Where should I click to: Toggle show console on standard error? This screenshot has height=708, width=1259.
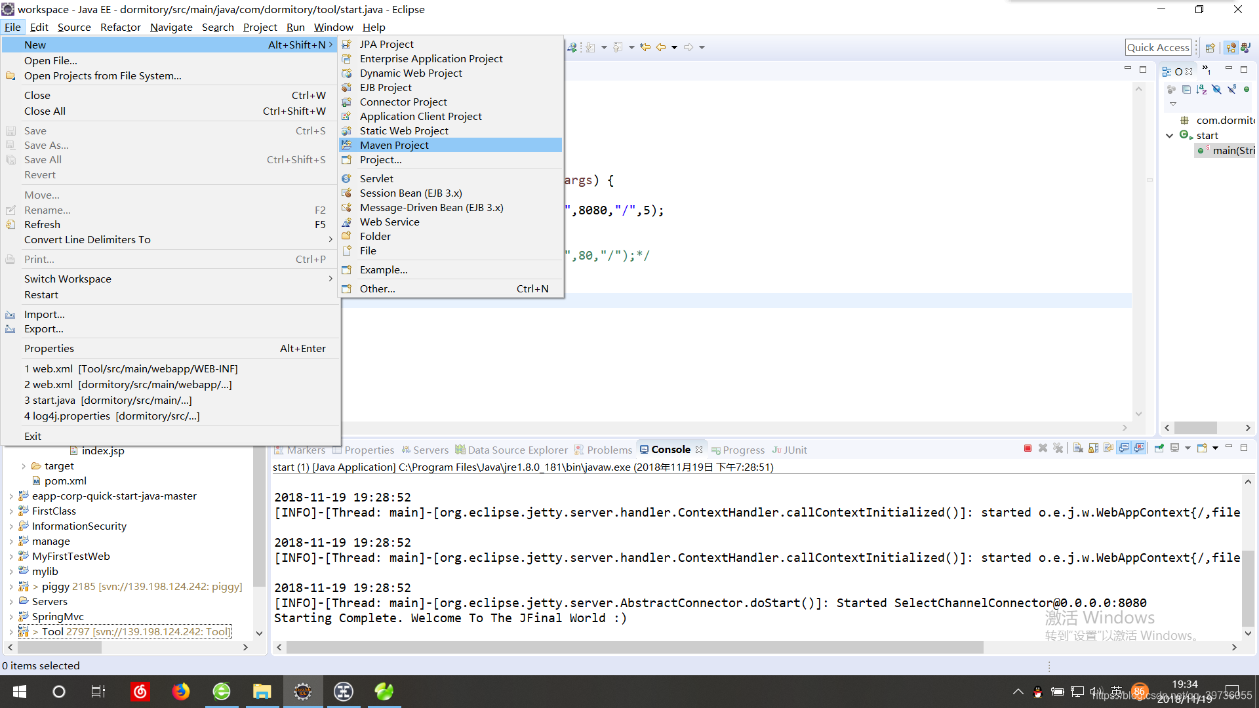tap(1139, 448)
